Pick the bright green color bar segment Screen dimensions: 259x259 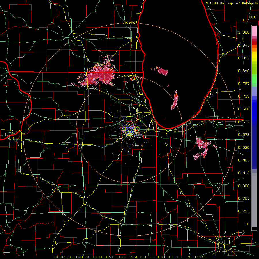(x=254, y=79)
